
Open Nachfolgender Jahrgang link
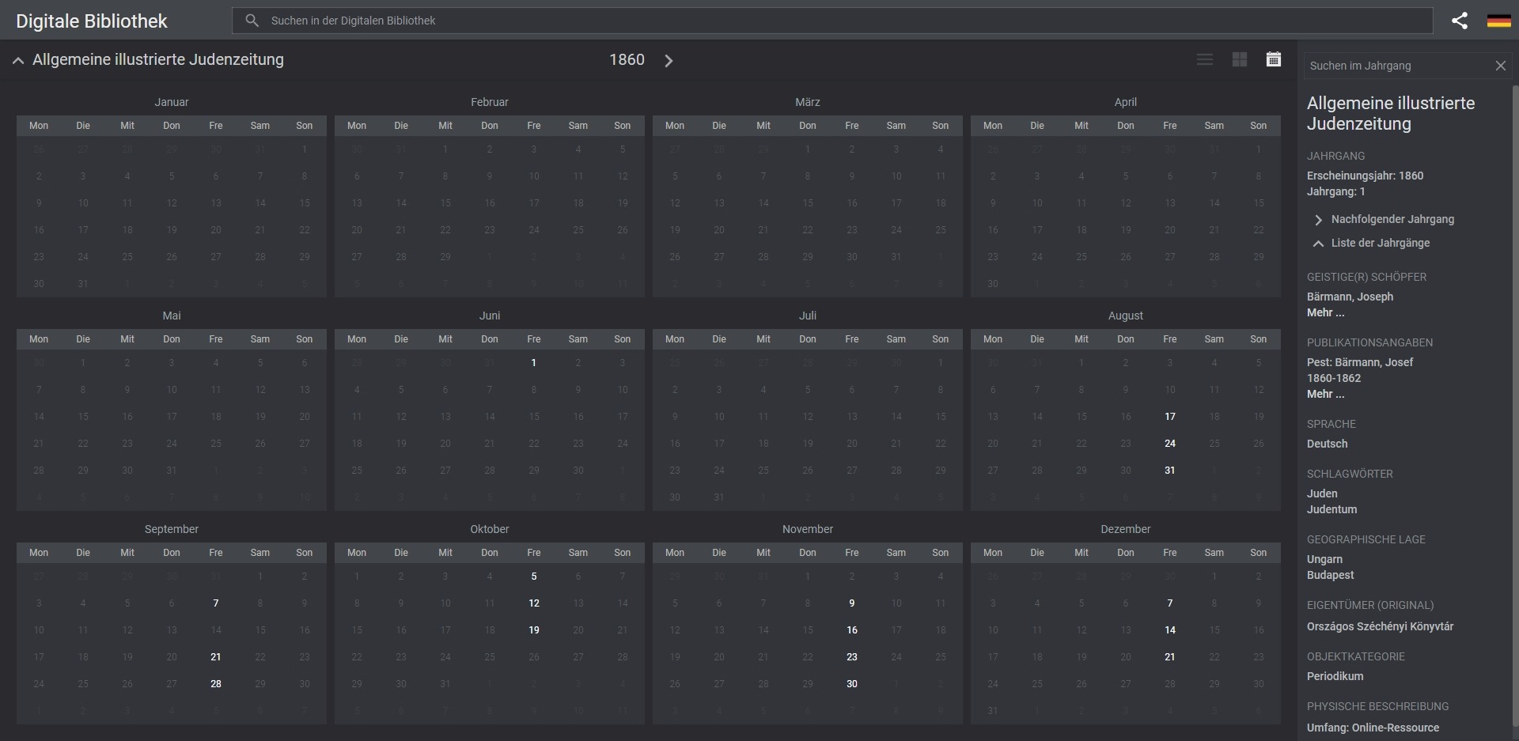click(x=1392, y=219)
